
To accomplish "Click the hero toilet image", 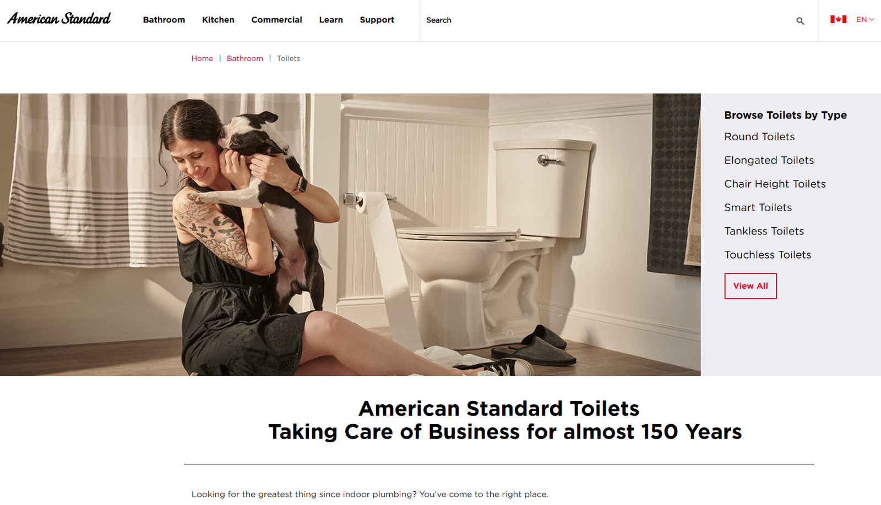I will 350,234.
